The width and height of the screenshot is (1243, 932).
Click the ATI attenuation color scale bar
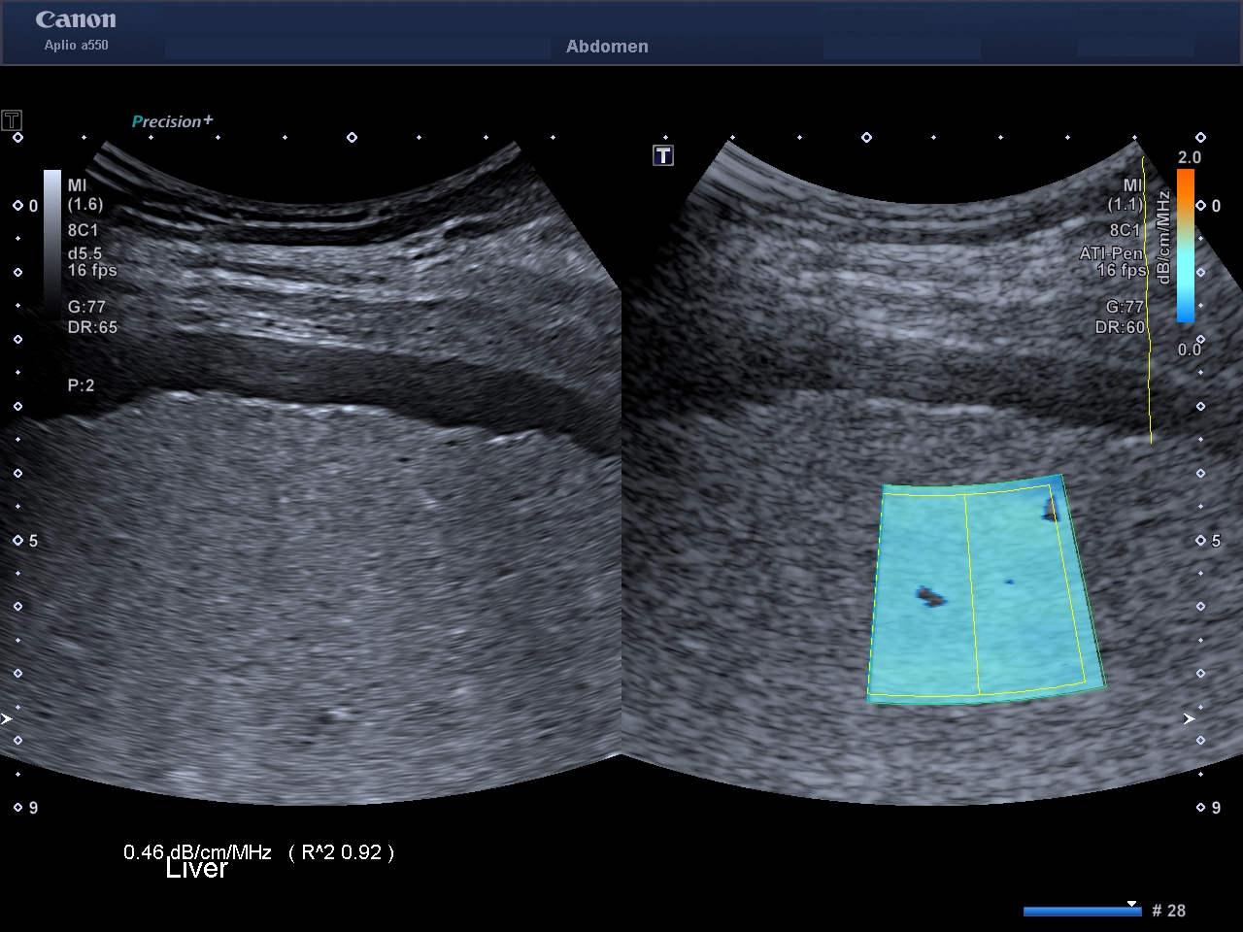[1186, 246]
